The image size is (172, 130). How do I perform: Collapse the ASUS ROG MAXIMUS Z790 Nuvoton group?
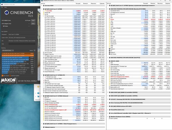click(107, 9)
